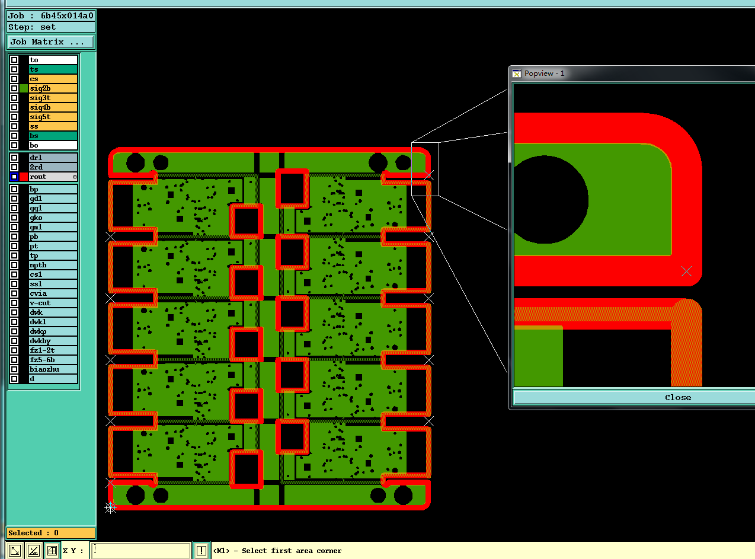Click the red color swatch of rout
The image size is (755, 559).
(24, 177)
